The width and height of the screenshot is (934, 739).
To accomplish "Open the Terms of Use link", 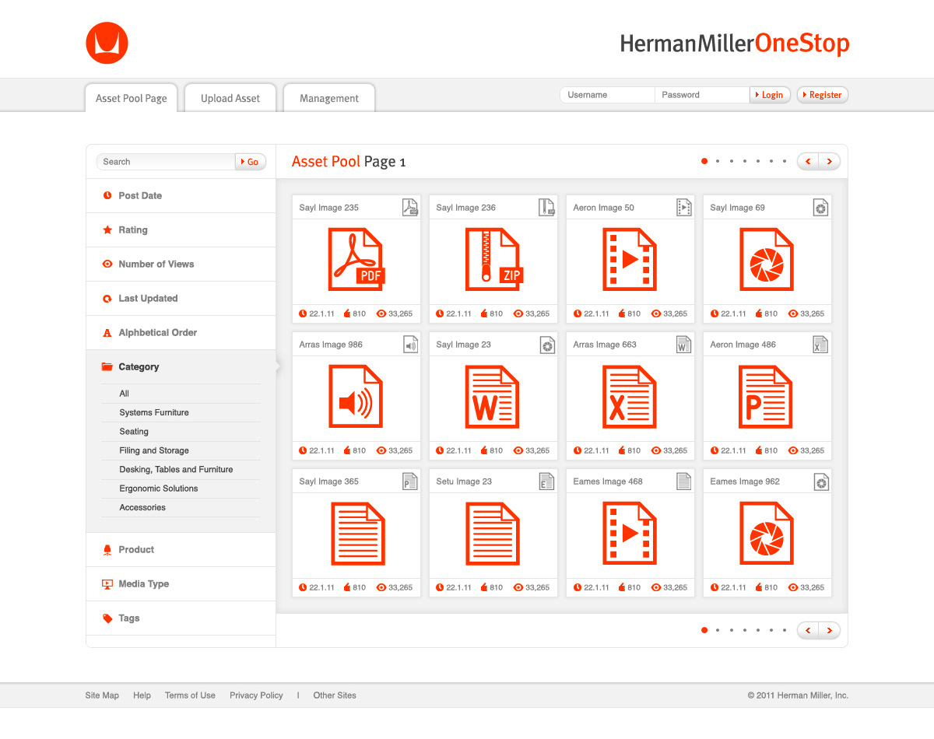I will click(x=190, y=695).
